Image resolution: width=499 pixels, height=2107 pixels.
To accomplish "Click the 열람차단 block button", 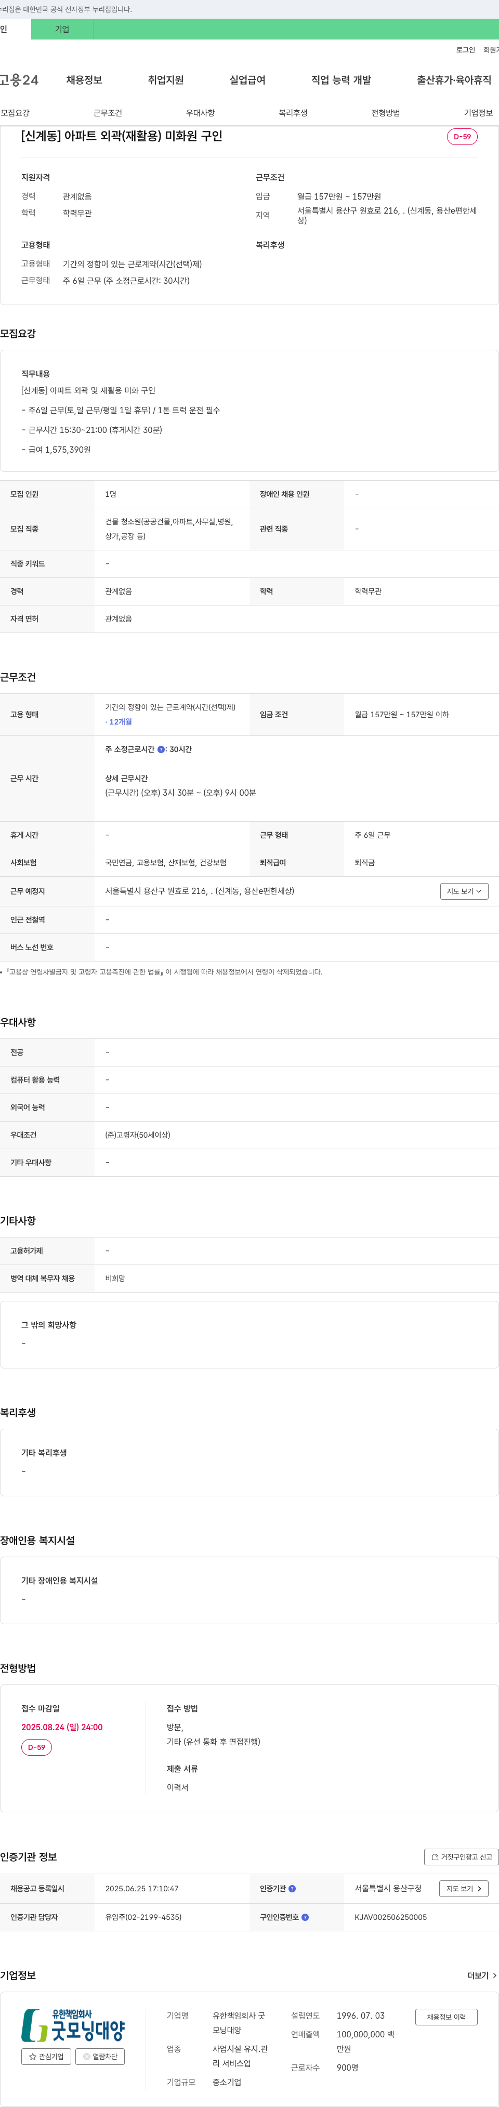I will coord(100,2056).
